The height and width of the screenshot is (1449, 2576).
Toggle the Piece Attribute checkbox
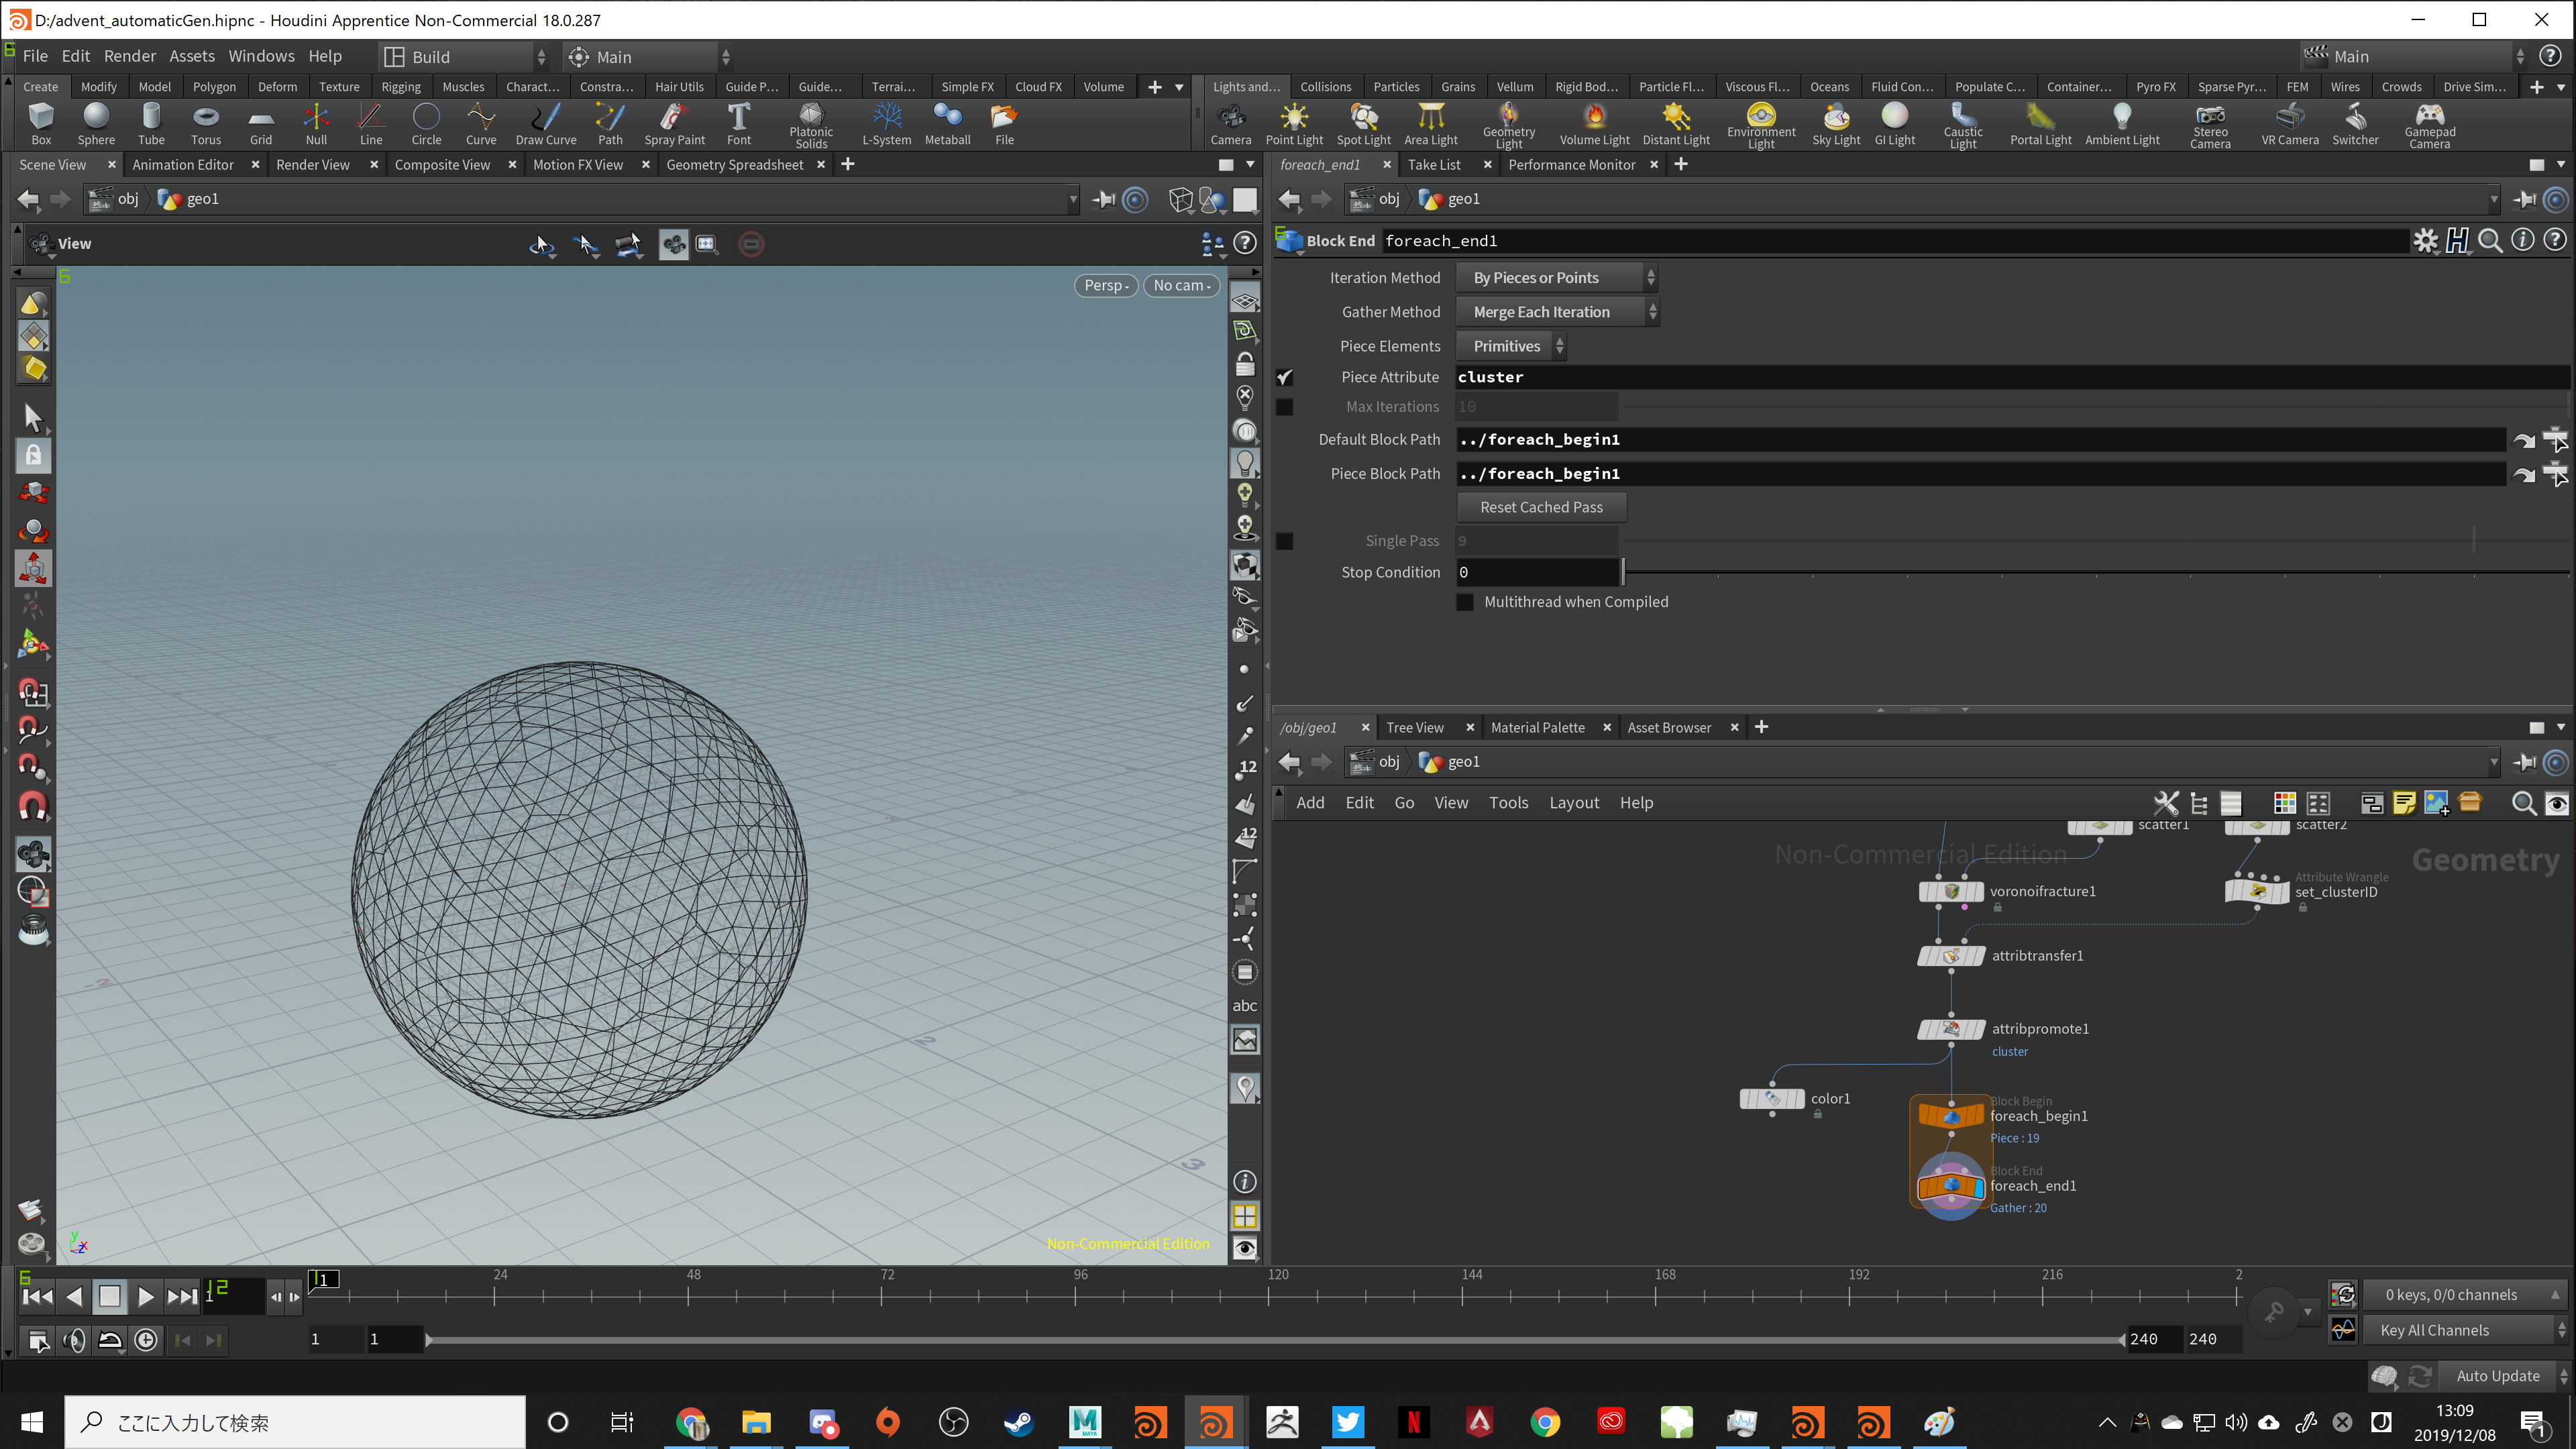click(x=1285, y=378)
